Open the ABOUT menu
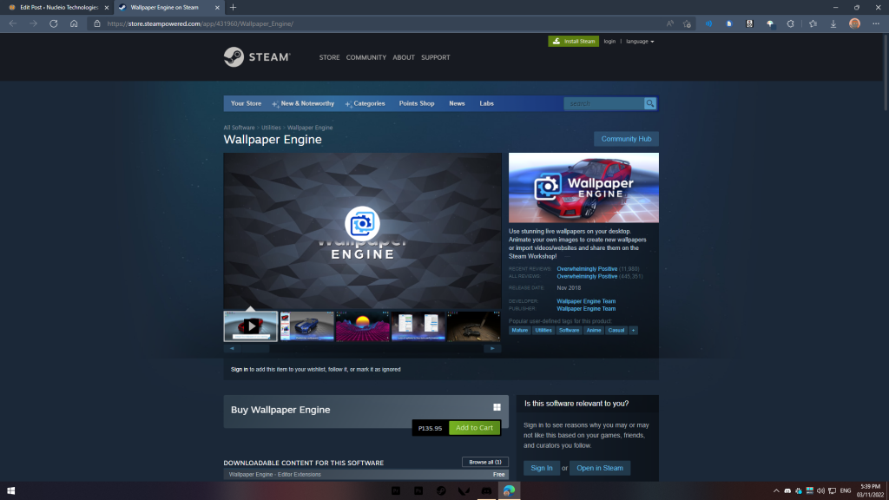This screenshot has width=889, height=500. (x=404, y=57)
